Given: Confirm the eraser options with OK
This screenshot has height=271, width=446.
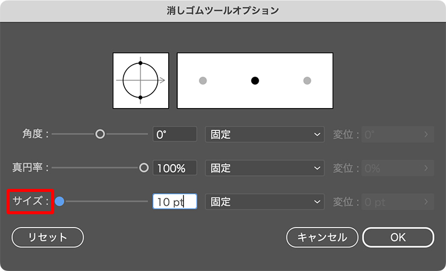Looking at the screenshot, I should pyautogui.click(x=398, y=237).
